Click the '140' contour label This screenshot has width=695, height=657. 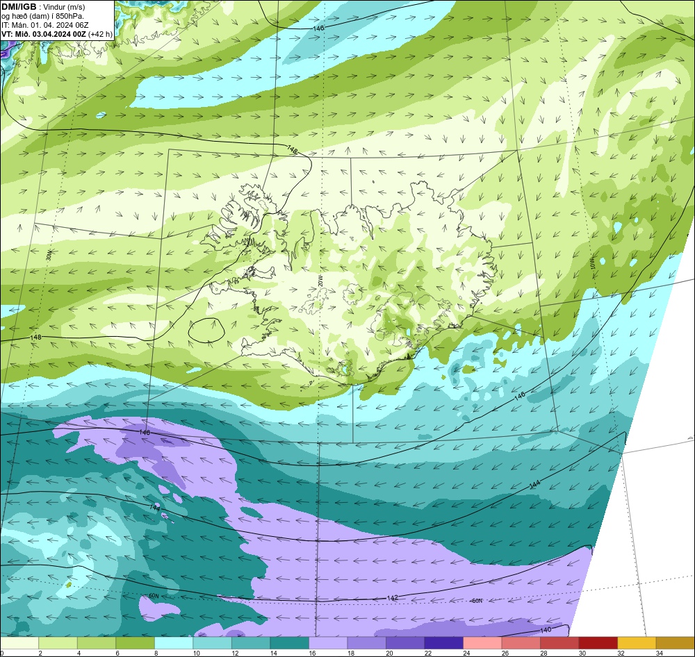(x=546, y=630)
